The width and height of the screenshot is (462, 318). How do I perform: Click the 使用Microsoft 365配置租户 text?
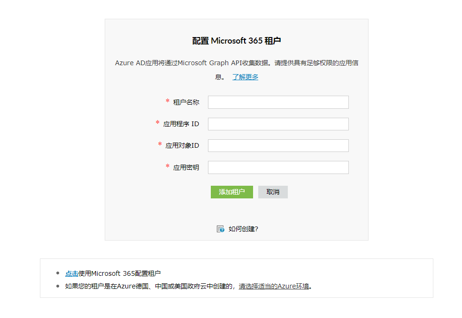[119, 273]
